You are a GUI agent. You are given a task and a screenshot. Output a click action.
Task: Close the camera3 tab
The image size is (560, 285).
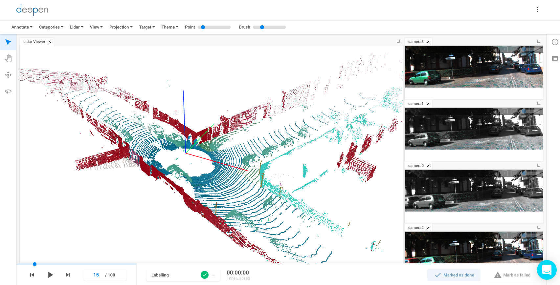pos(428,42)
